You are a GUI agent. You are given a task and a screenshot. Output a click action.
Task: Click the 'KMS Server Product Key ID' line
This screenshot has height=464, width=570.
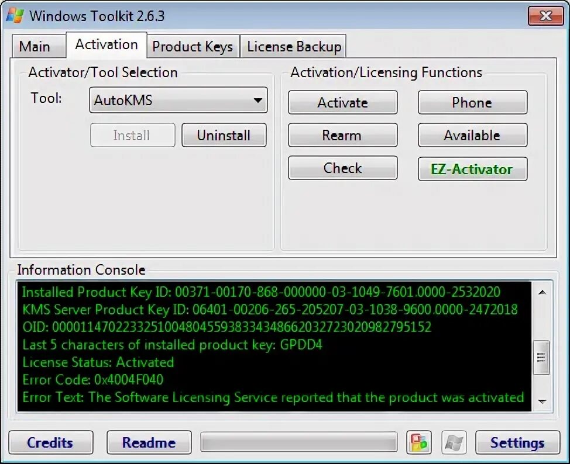tap(270, 309)
